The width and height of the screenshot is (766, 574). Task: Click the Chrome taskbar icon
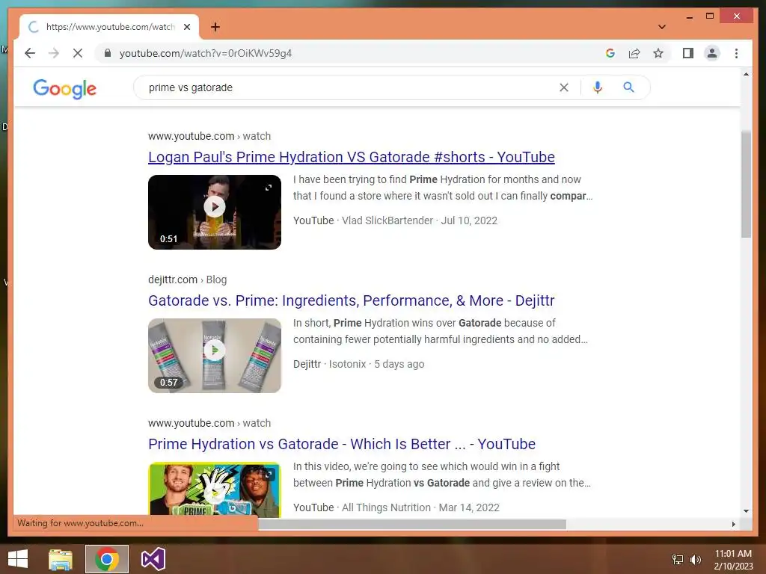[x=106, y=559]
